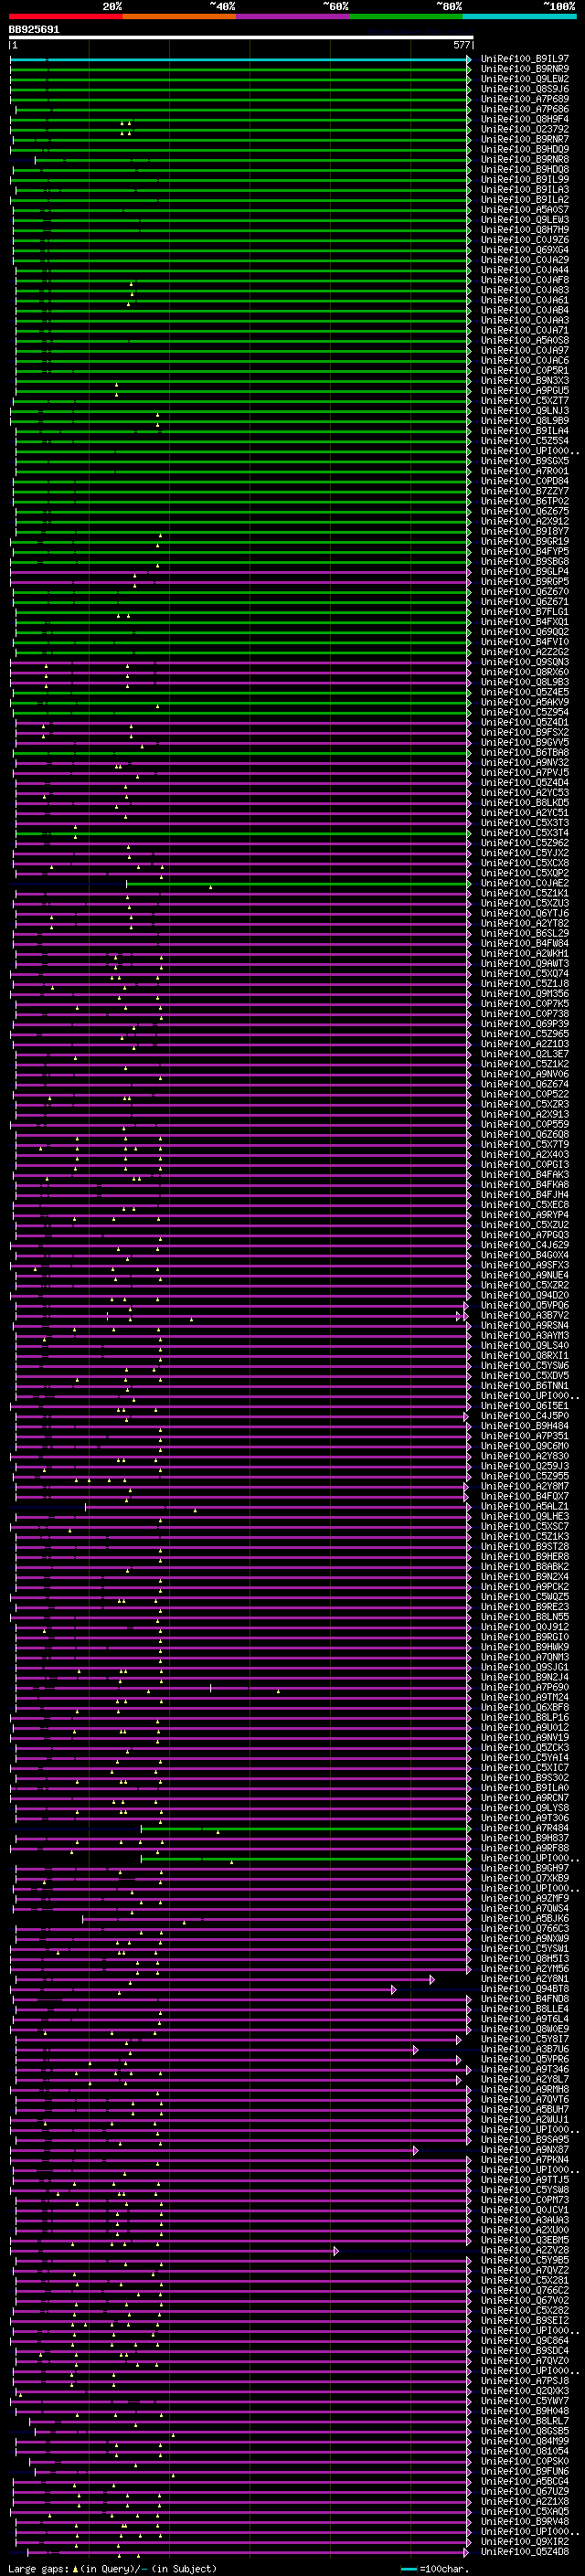Select label UniRef100_C4J629
585x2576 pixels.
pyautogui.click(x=525, y=1244)
